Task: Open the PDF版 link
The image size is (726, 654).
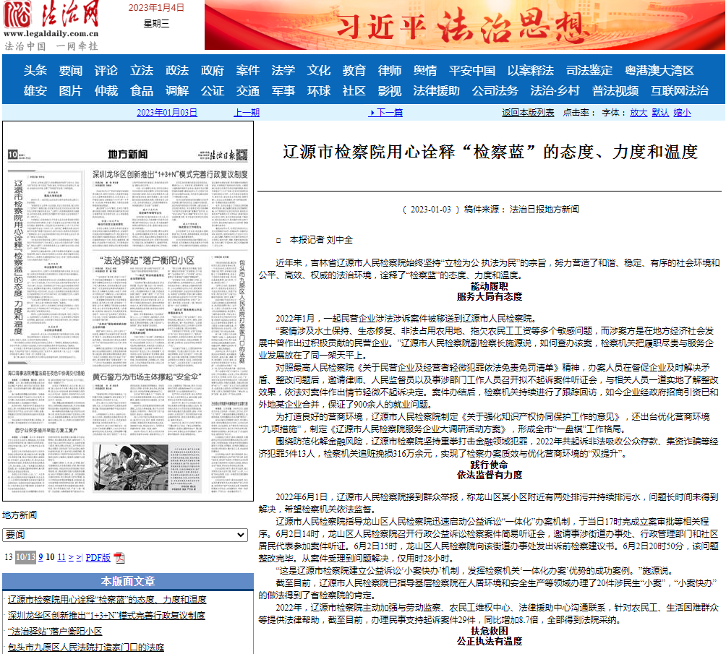Action: pyautogui.click(x=98, y=557)
